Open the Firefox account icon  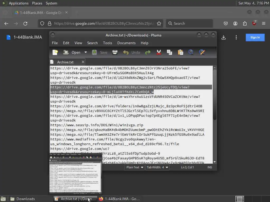click(x=235, y=23)
